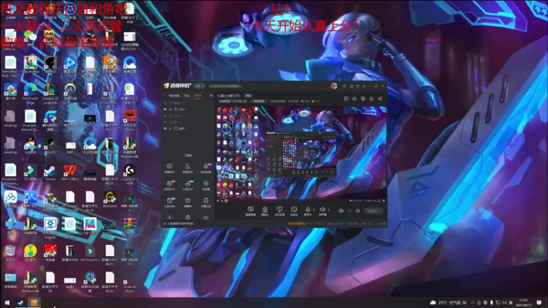Open the weather widget showing 25°C
Viewport: 548px width, 308px height.
pyautogui.click(x=449, y=303)
